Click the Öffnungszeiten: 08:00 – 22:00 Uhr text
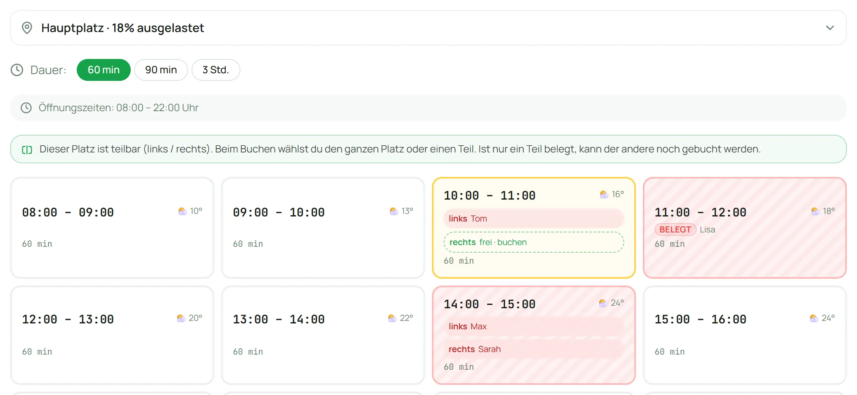This screenshot has height=395, width=857. click(119, 108)
